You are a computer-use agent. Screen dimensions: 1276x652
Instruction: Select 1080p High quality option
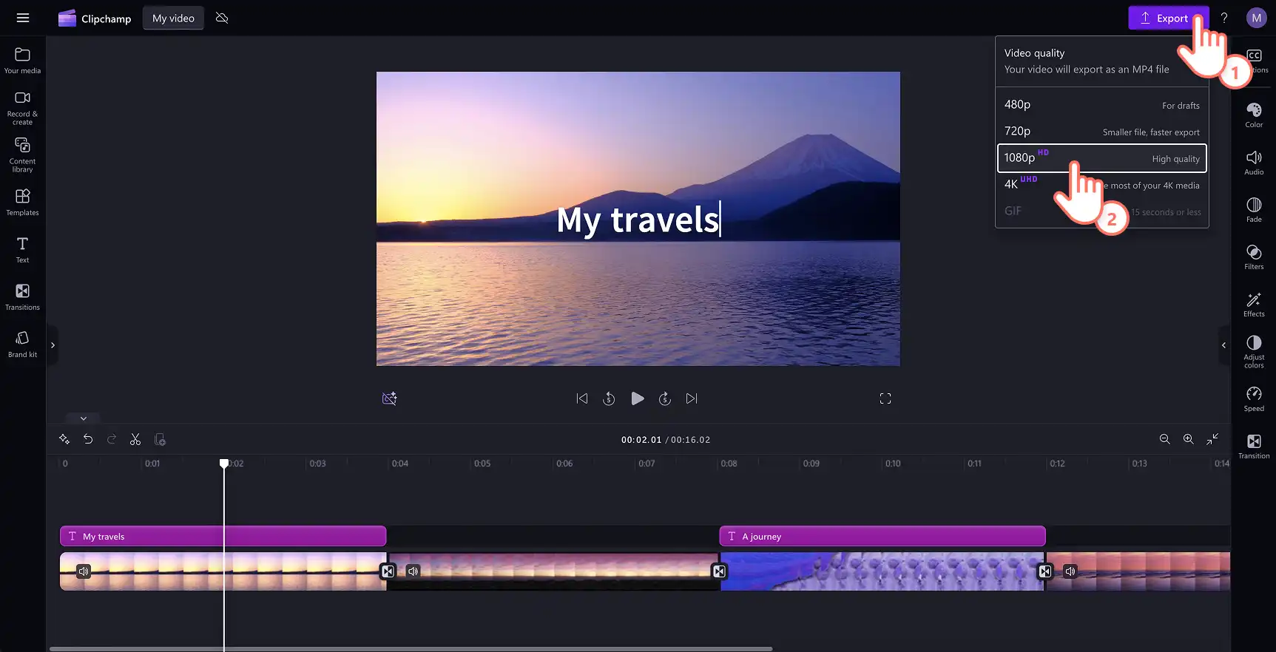point(1102,158)
